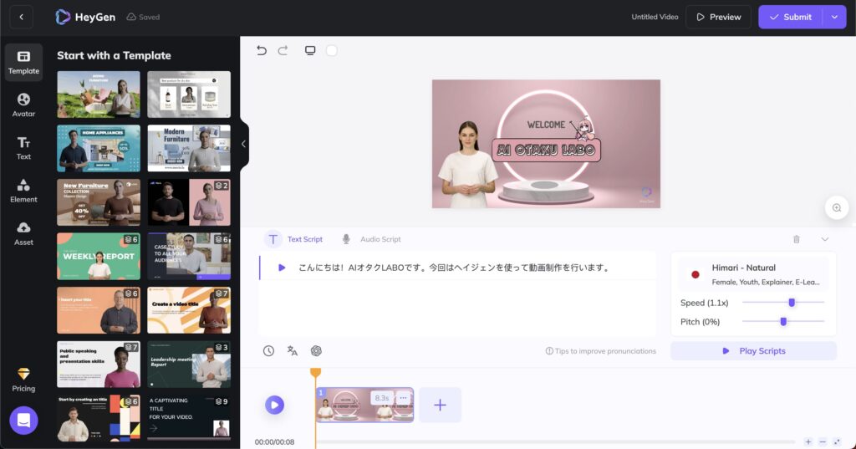Viewport: 856px width, 449px height.
Task: Choose the Create a video title template
Action: pos(189,310)
